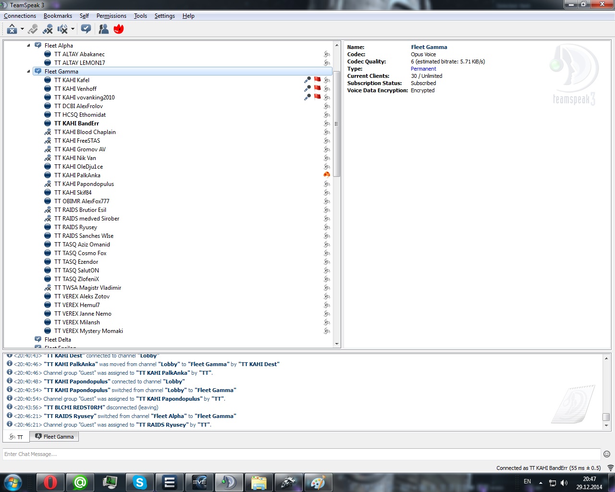Click the "TT BLCMI REDST0RM" link in chat log
Screen dimensions: 615x492
[74, 407]
